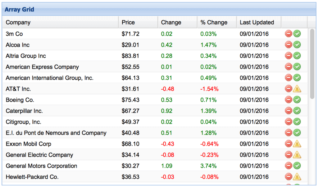Click yellow warning icon for Hewlett-Packard Co.
This screenshot has width=318, height=187.
pos(297,177)
